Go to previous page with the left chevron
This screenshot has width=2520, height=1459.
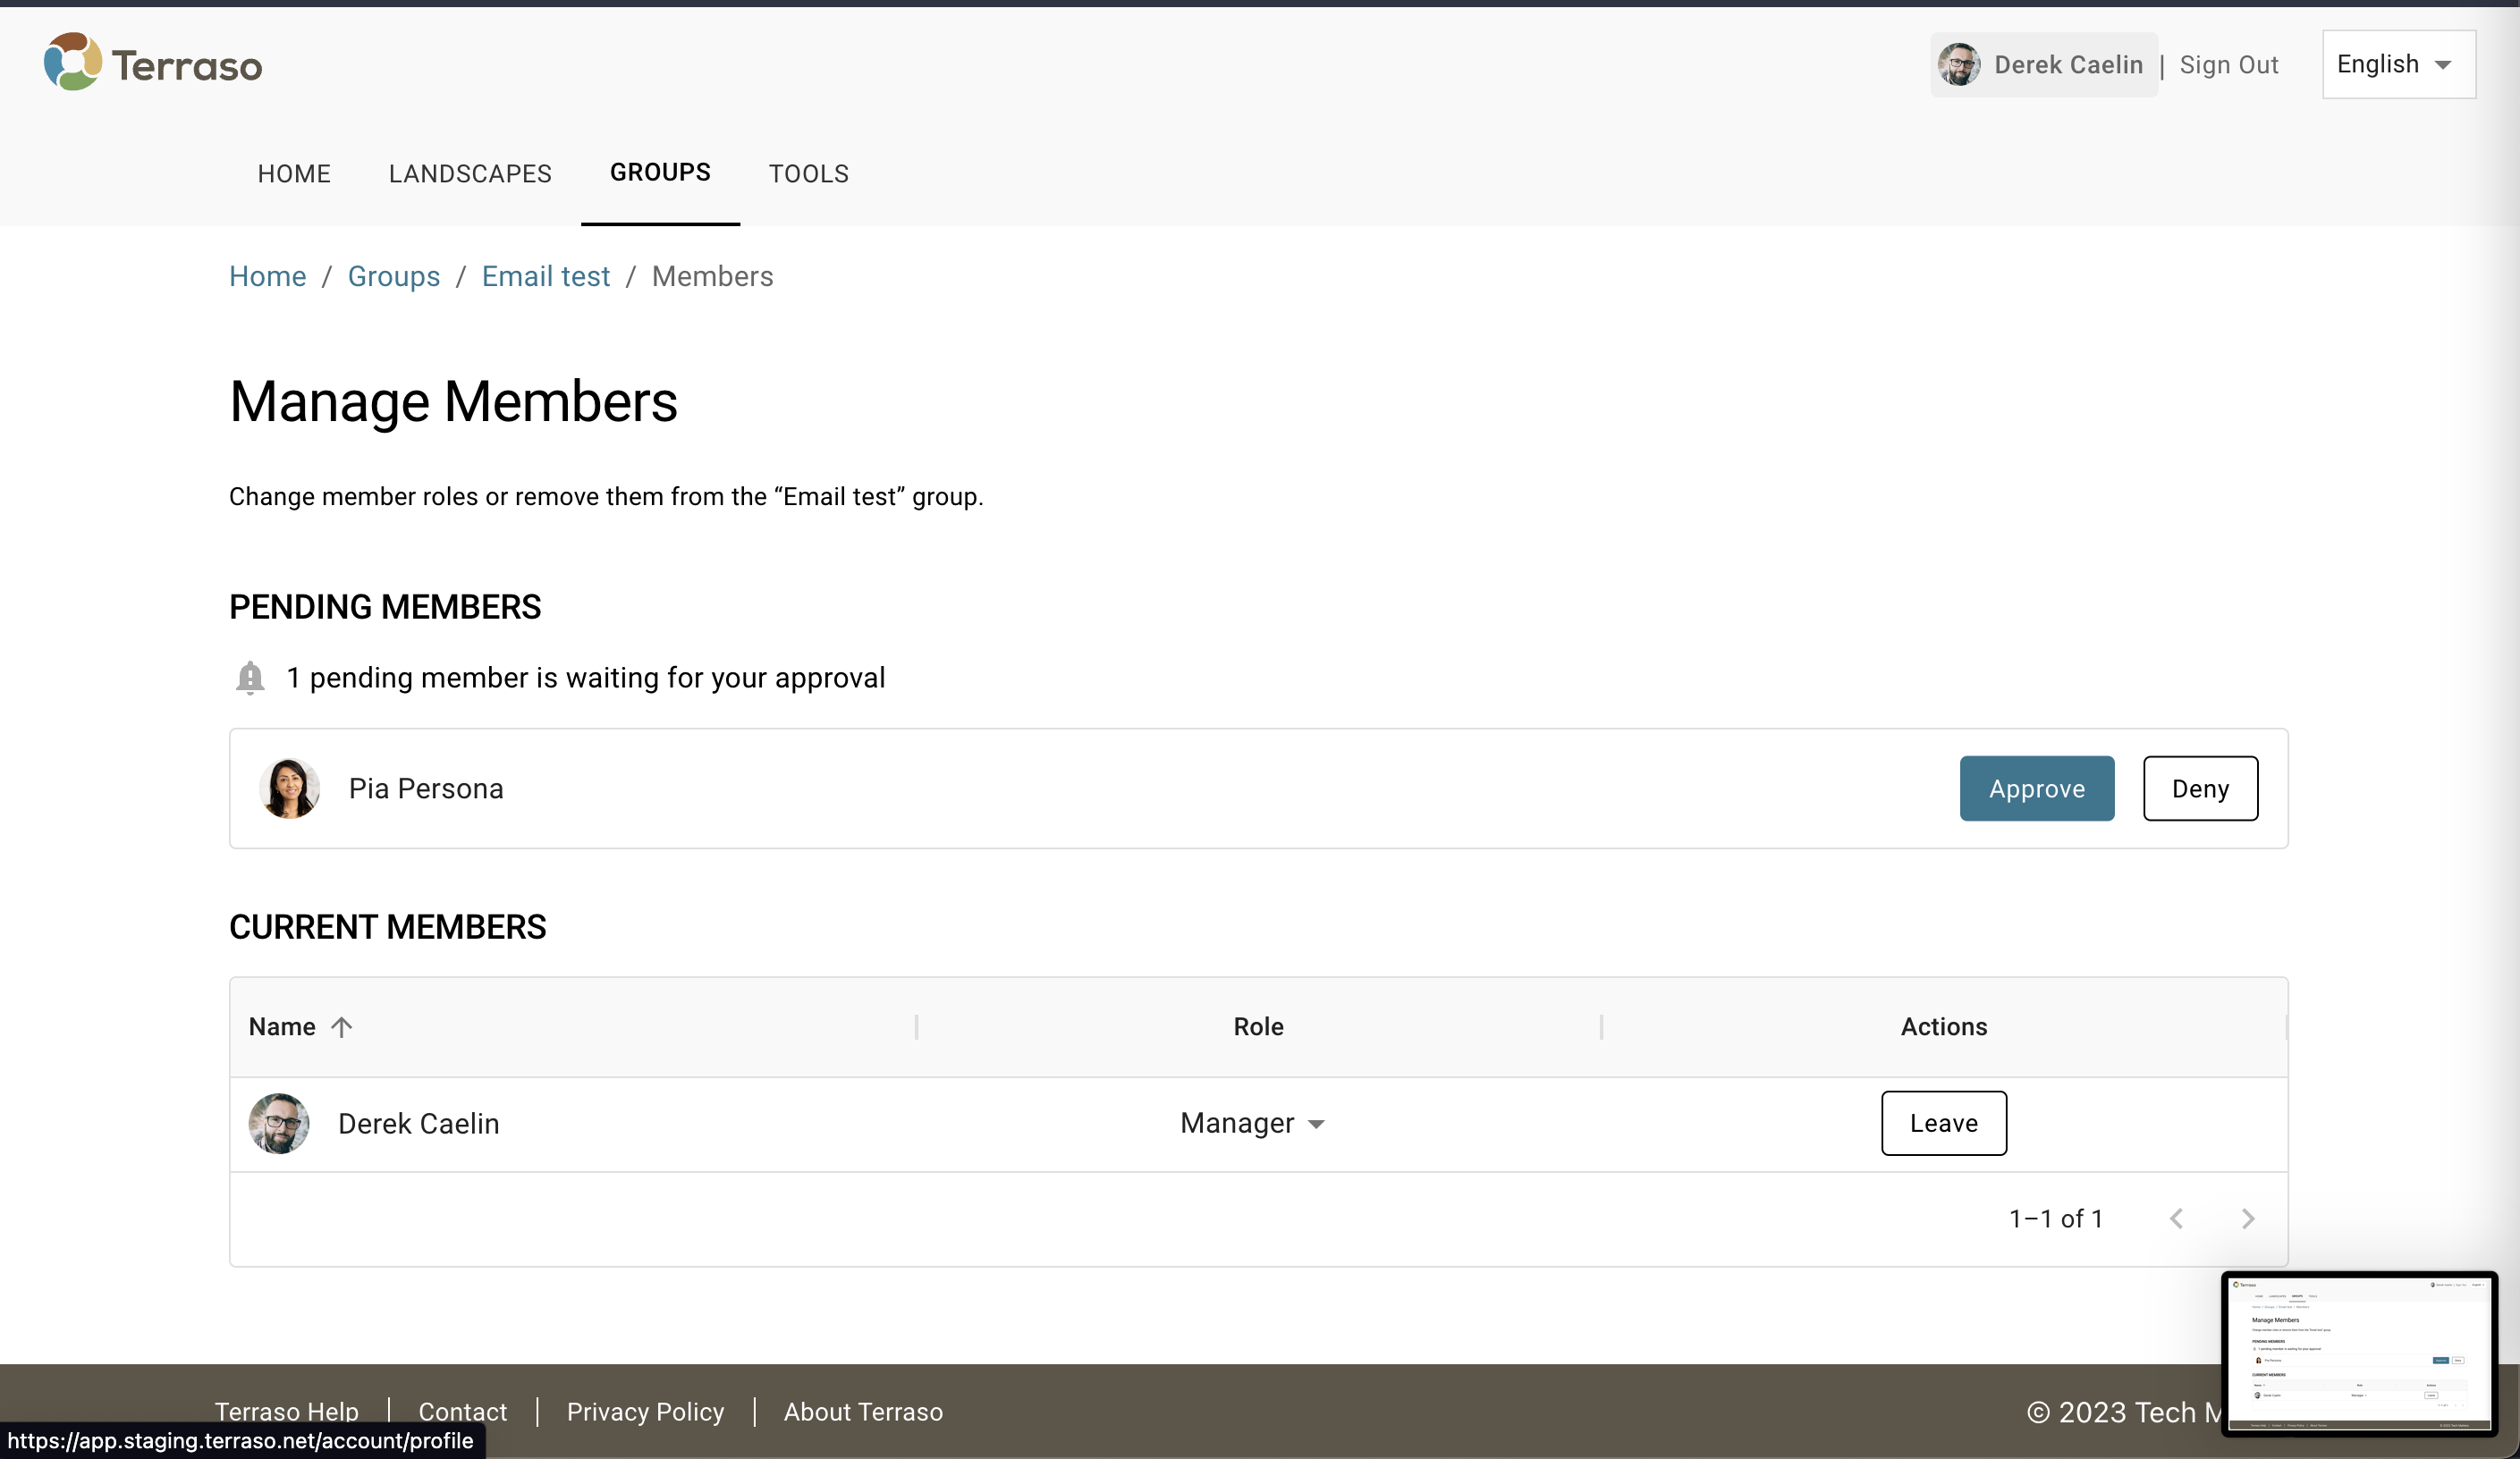click(2178, 1218)
